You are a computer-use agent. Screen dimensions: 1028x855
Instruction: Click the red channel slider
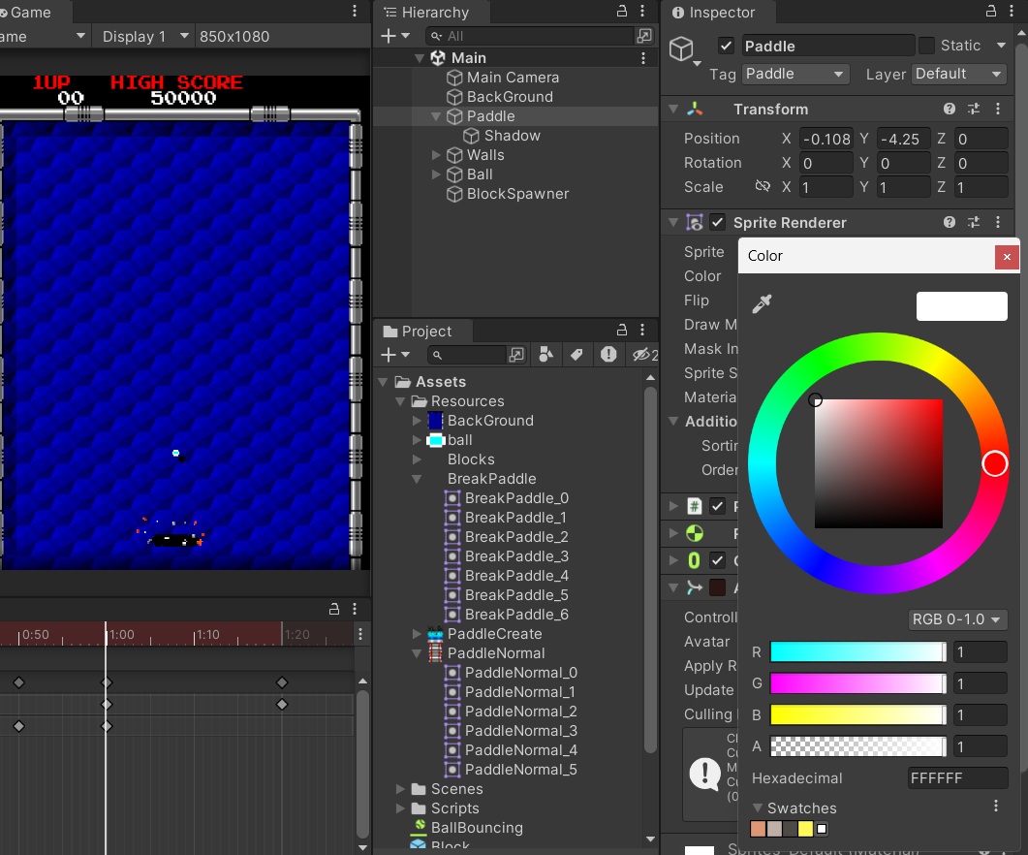pos(858,651)
